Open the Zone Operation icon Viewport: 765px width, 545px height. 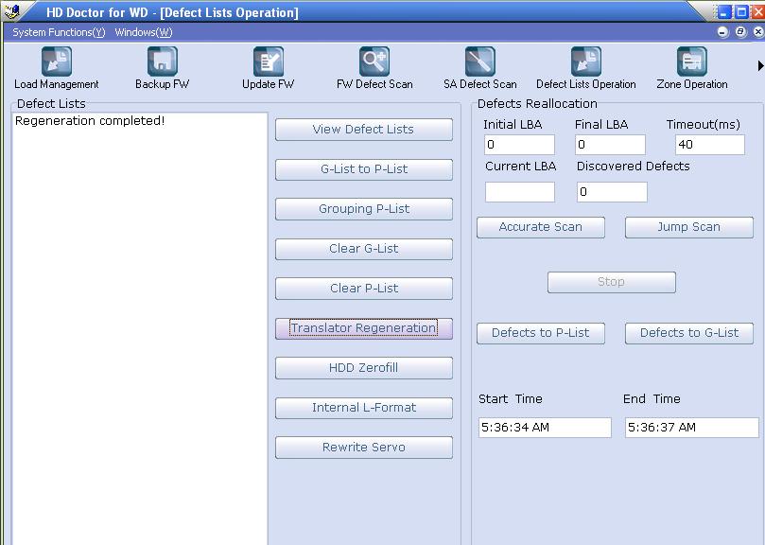coord(692,62)
